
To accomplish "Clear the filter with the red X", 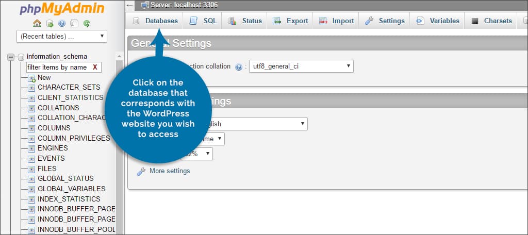I will [95, 68].
